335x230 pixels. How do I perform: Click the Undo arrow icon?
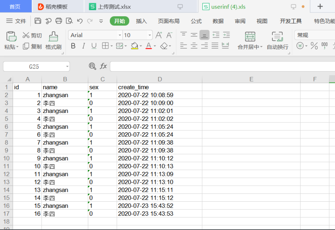pyautogui.click(x=80, y=21)
